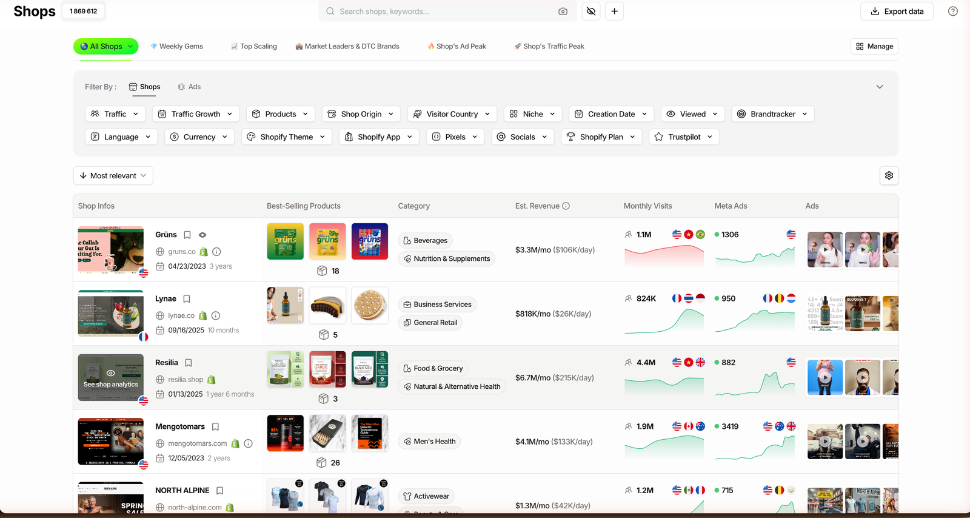The image size is (970, 518).
Task: Open Market Leaders & DTC Brands tab
Action: [347, 46]
